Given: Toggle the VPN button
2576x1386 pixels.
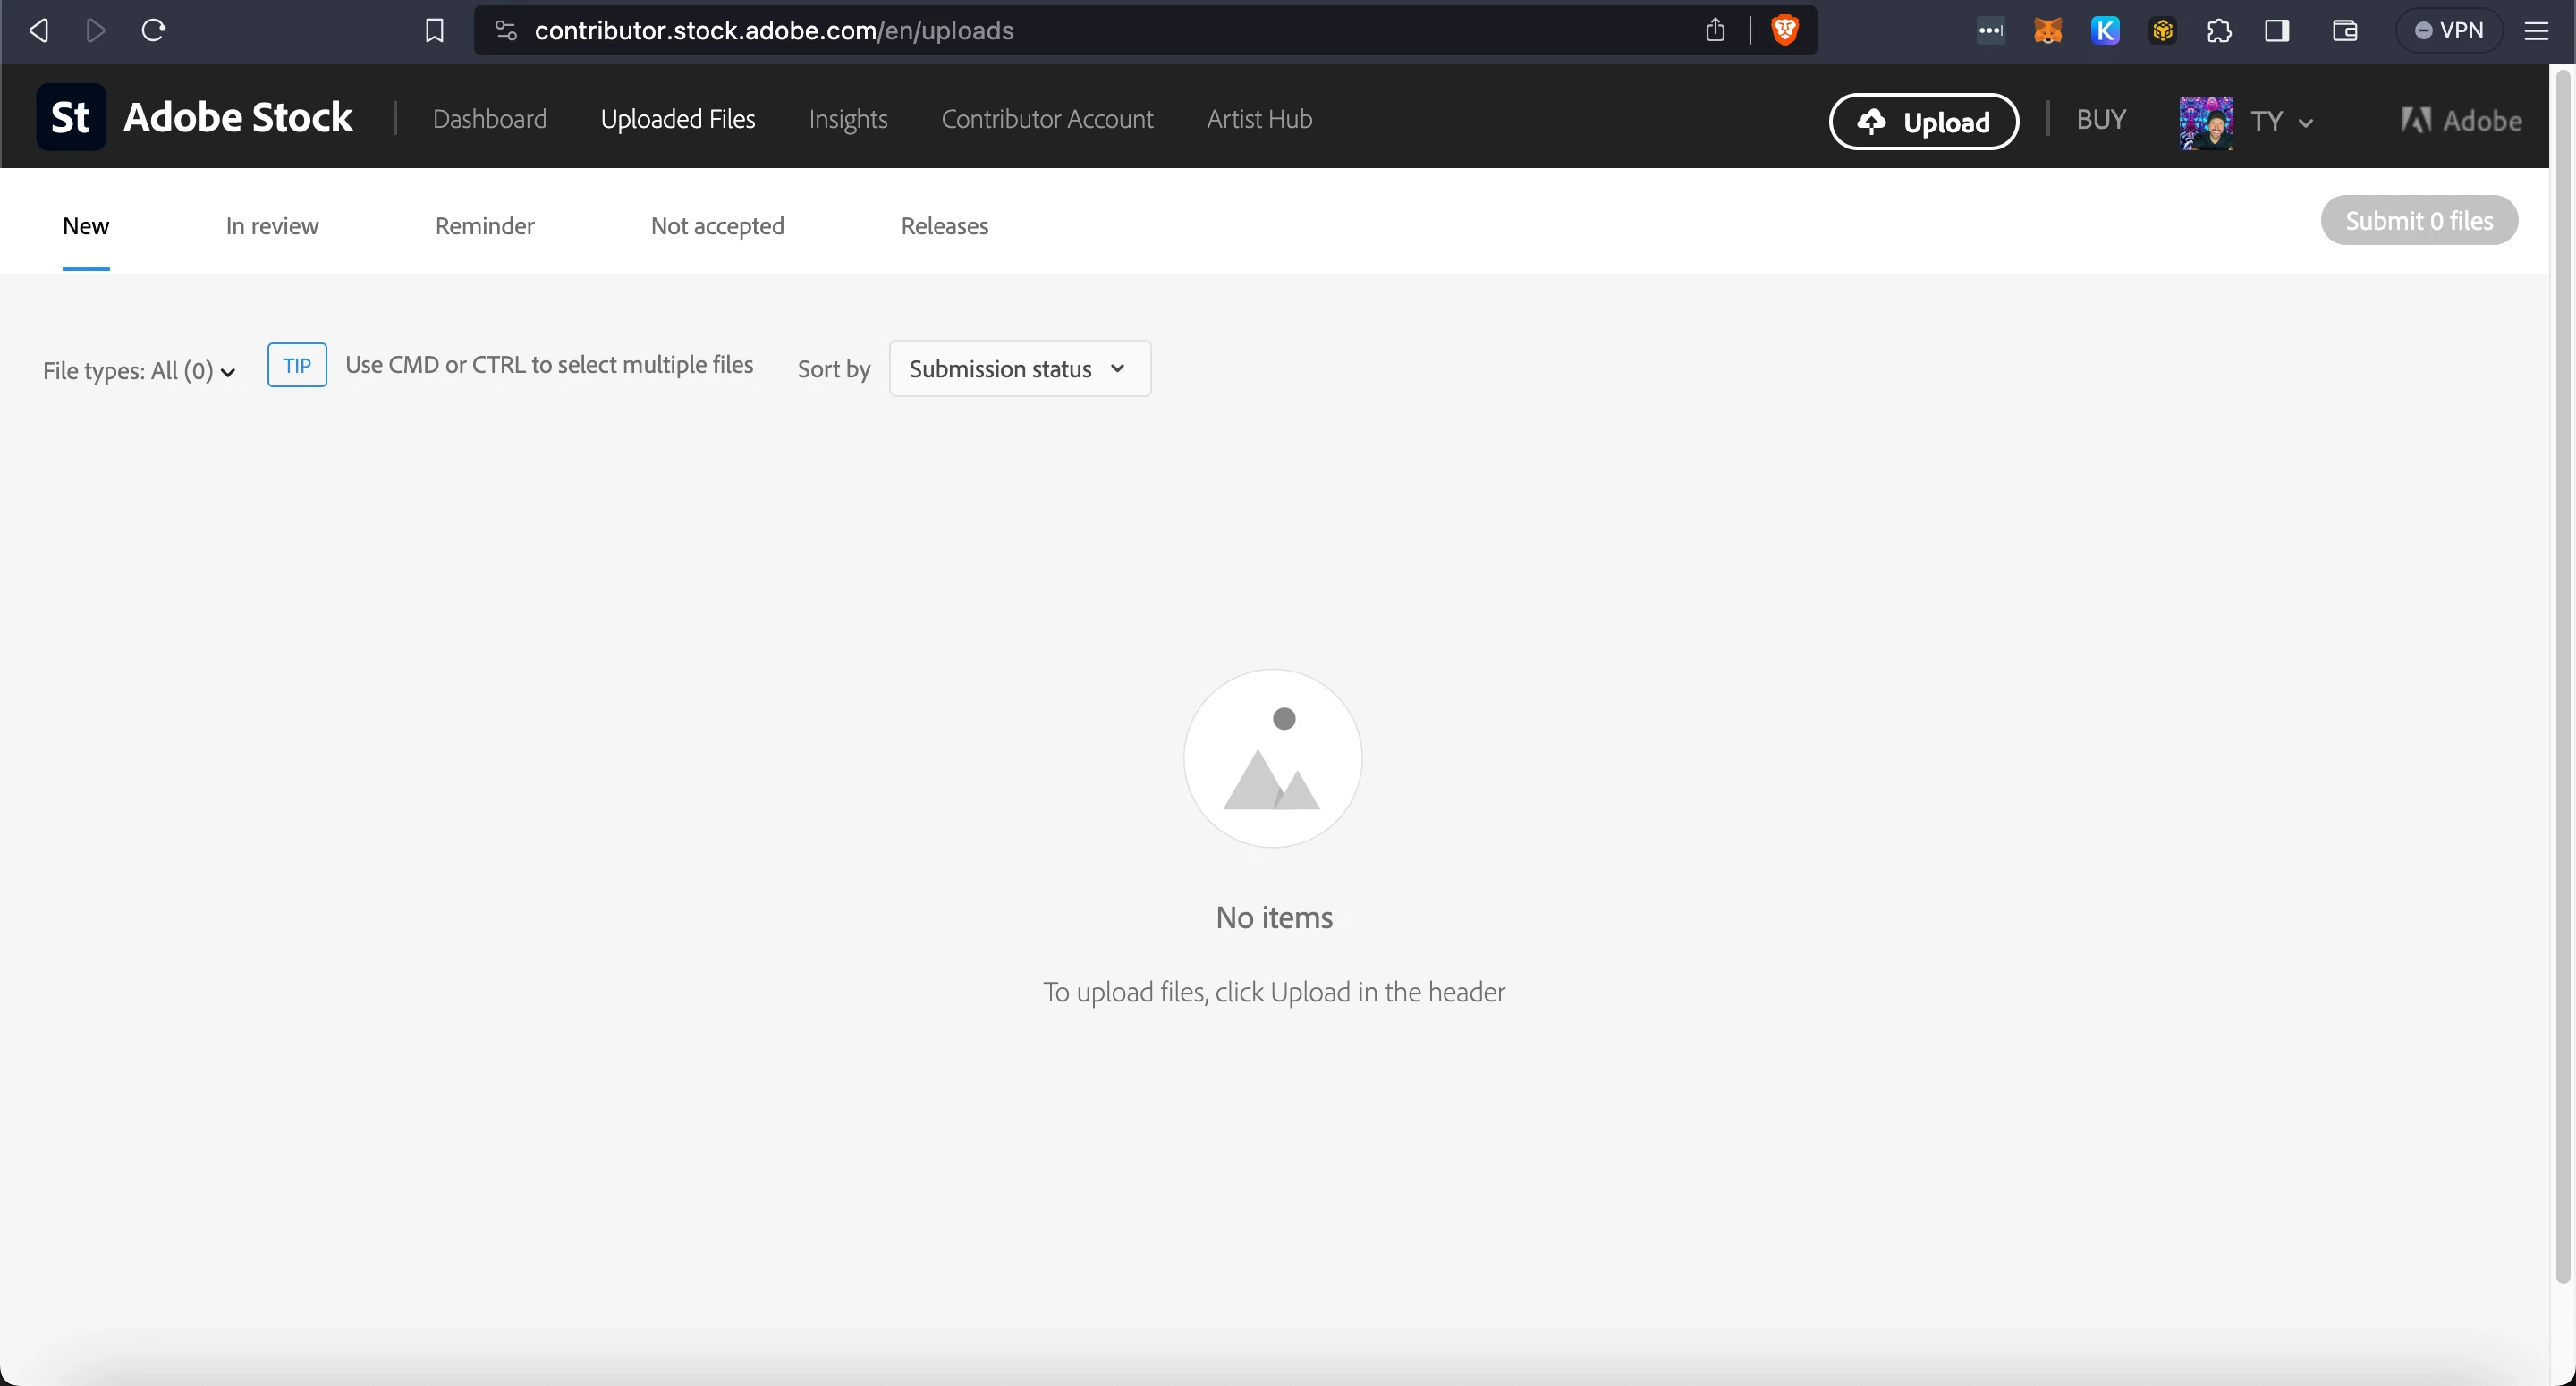Looking at the screenshot, I should pyautogui.click(x=2449, y=30).
